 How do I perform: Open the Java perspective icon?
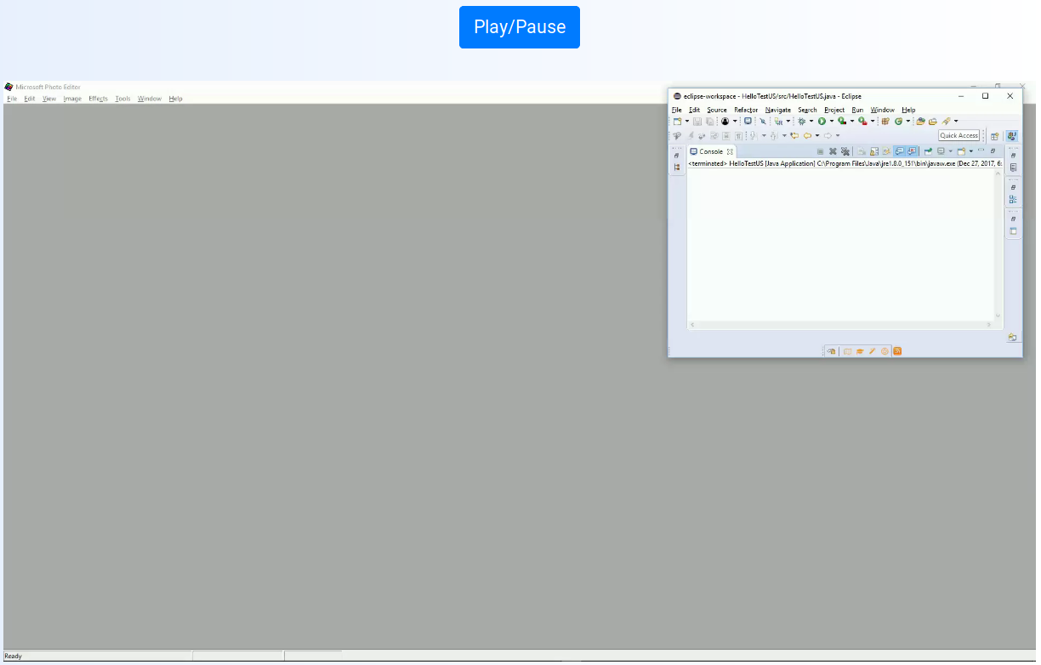pyautogui.click(x=1012, y=136)
